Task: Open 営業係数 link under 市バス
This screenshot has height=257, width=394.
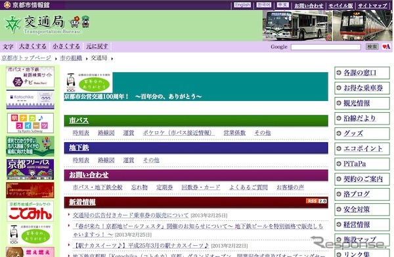Action: tap(234, 133)
